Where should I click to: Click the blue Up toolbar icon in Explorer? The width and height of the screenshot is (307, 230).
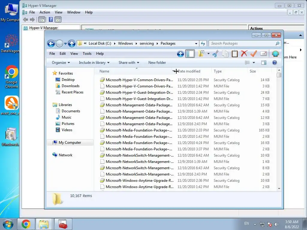(180, 54)
